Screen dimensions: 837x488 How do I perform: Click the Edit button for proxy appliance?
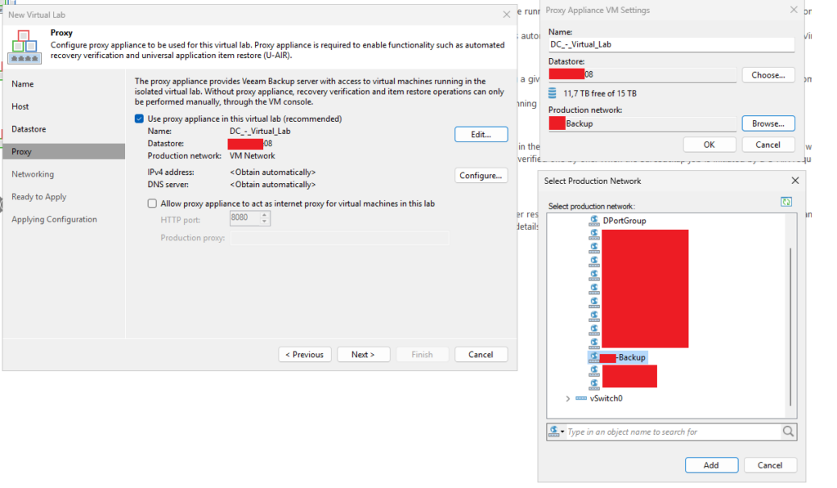(x=481, y=134)
